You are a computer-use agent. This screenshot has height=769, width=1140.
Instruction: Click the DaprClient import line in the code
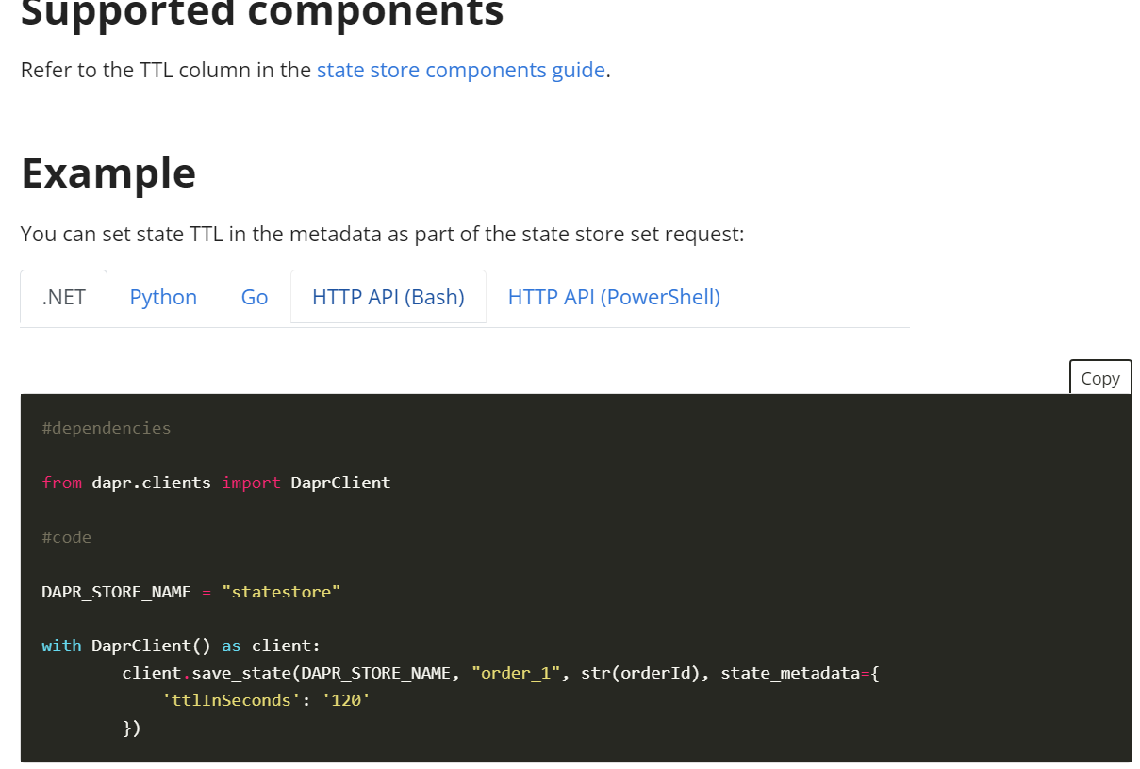[x=215, y=483]
